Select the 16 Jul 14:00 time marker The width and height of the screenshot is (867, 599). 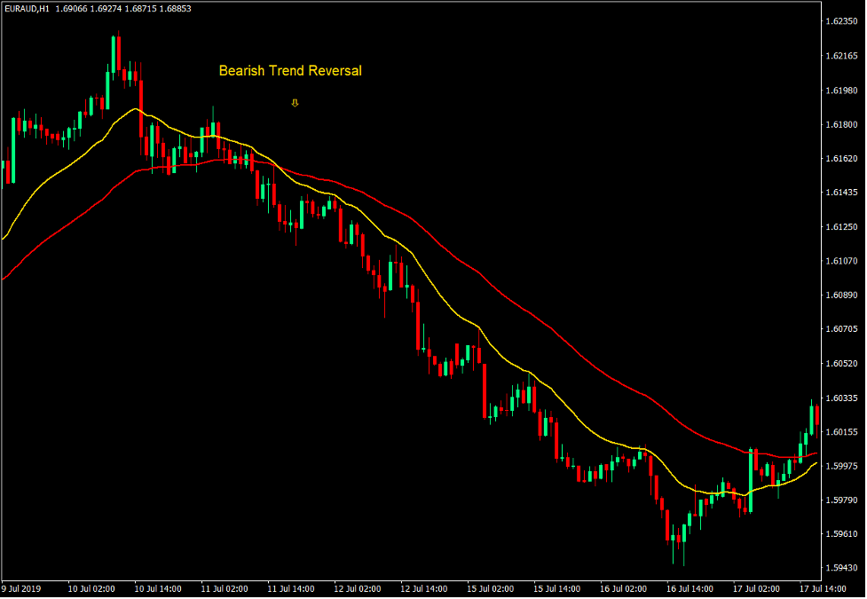[x=691, y=588]
